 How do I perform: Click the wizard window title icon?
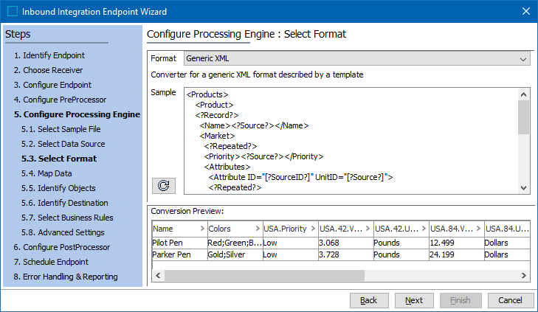12,11
